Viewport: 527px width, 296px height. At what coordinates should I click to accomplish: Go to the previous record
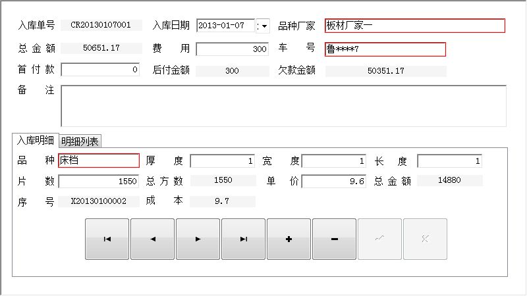click(x=153, y=239)
